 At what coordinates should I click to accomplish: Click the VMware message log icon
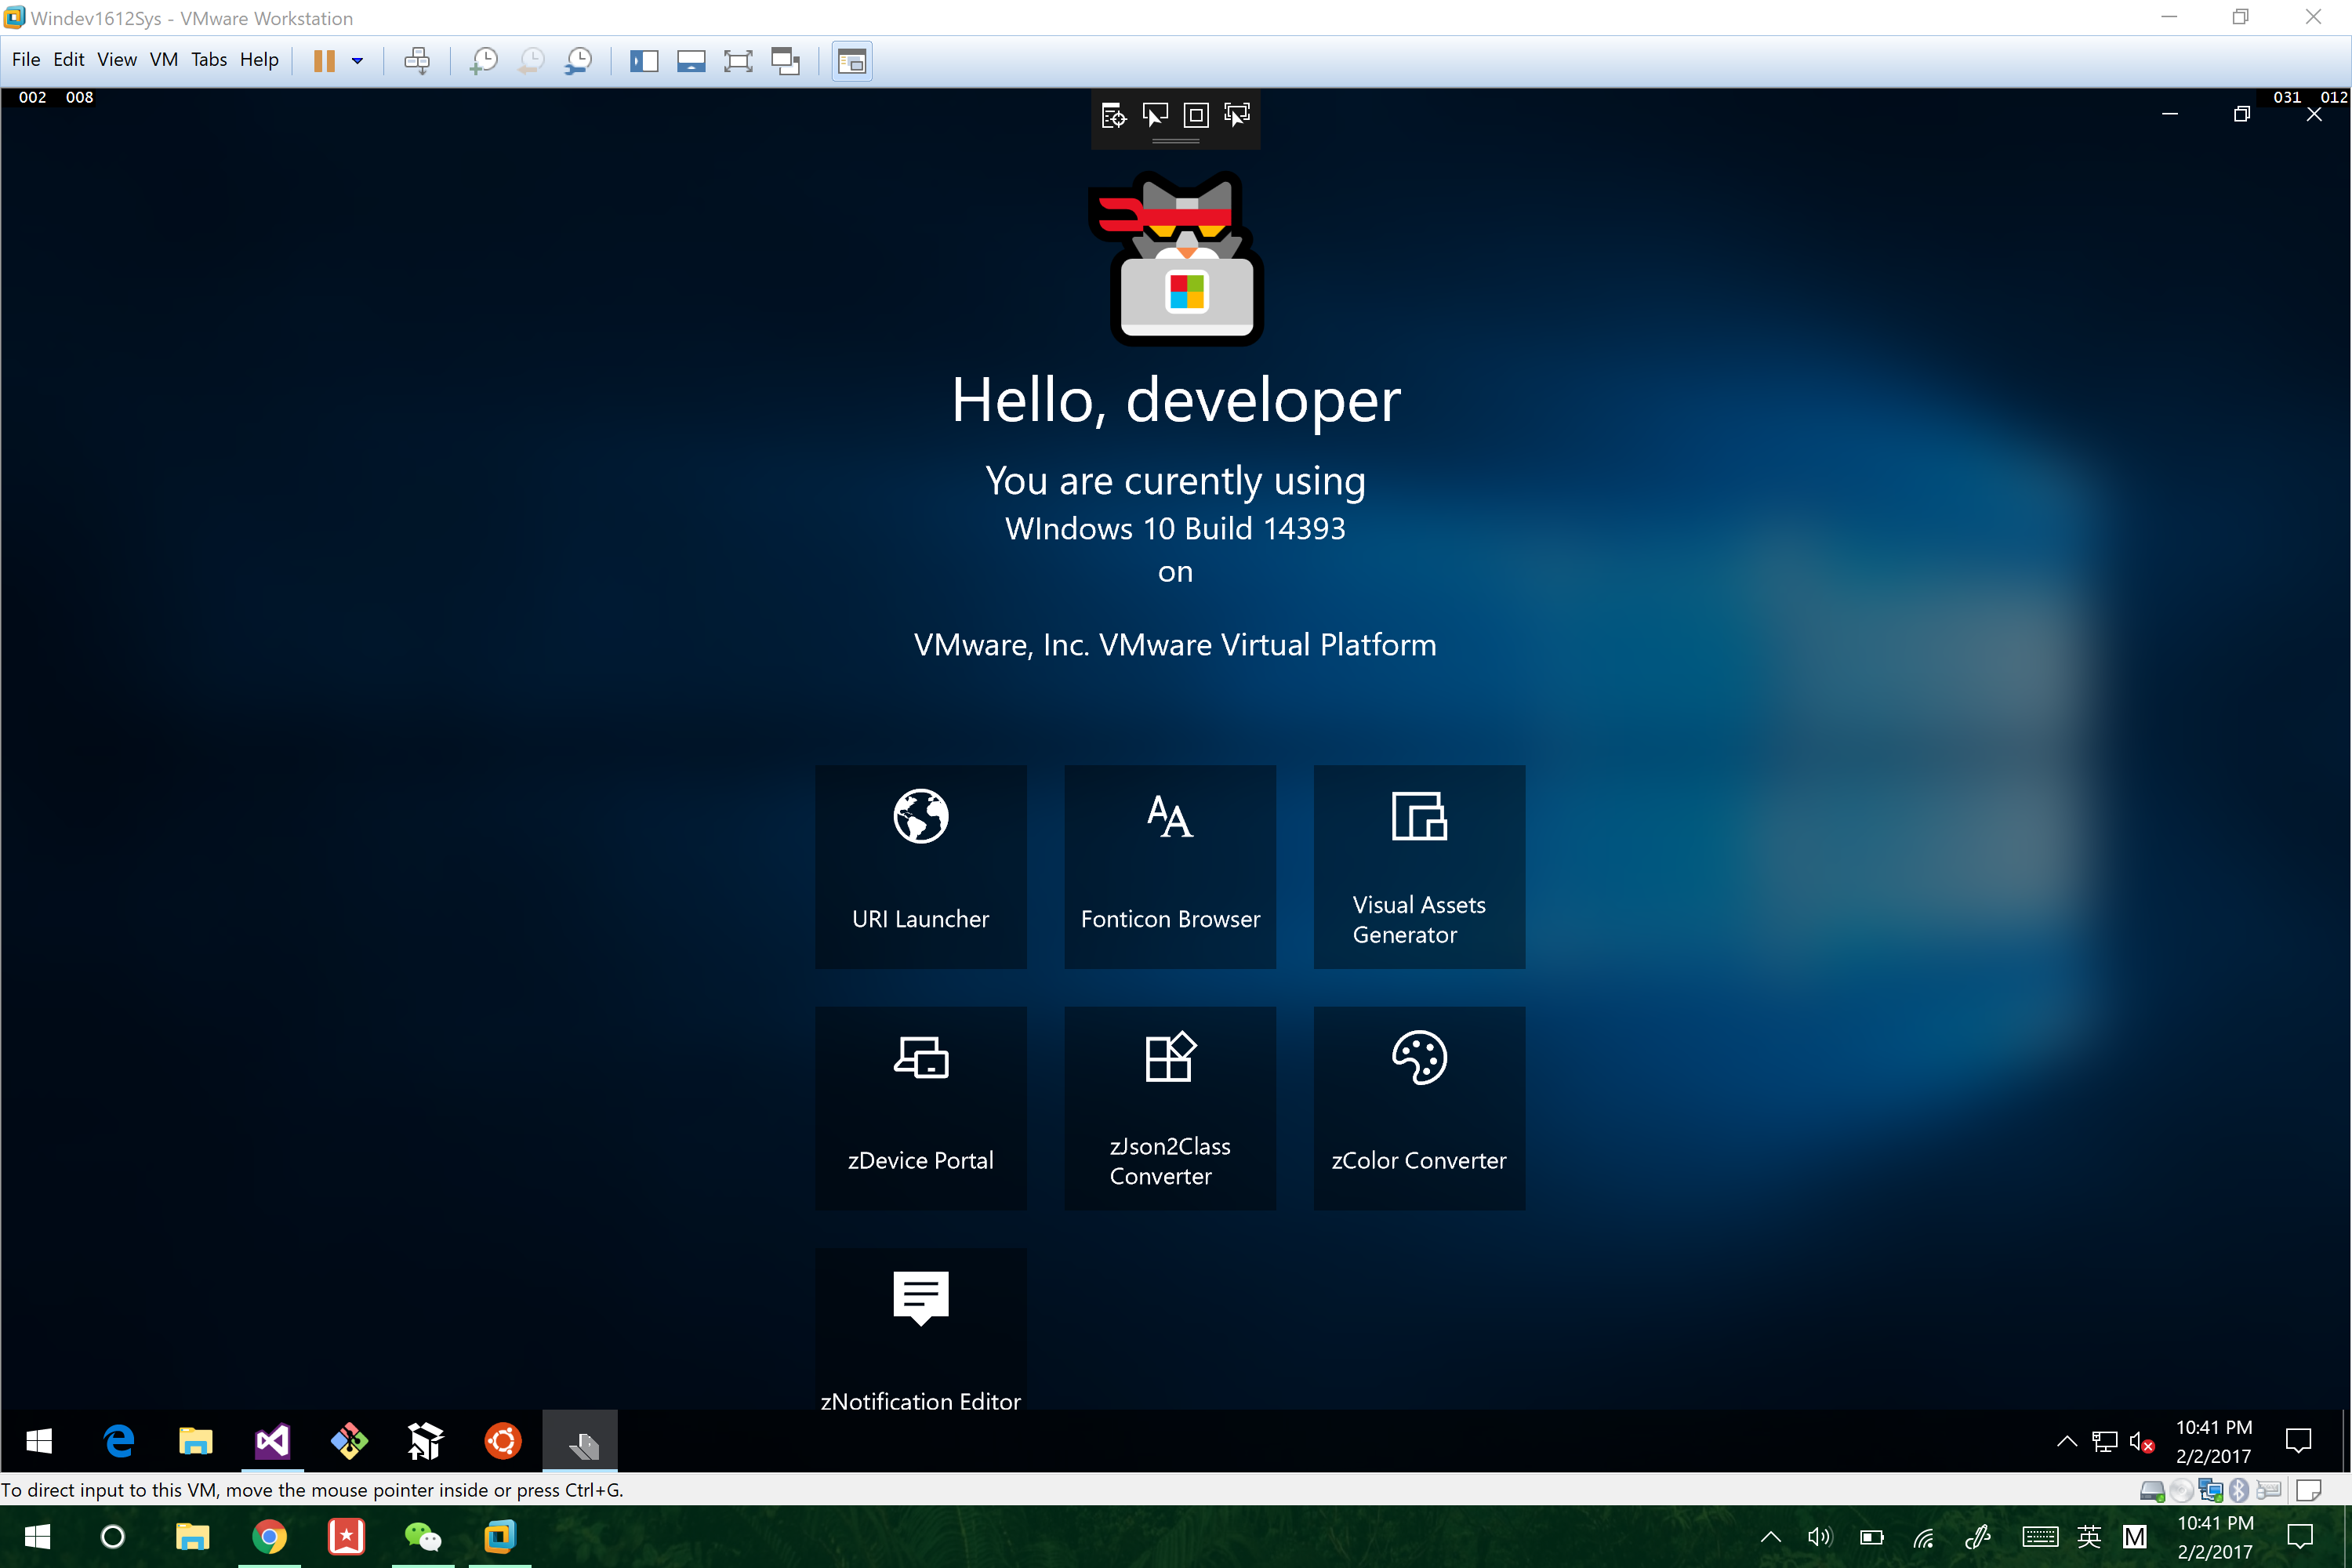[x=2309, y=1491]
